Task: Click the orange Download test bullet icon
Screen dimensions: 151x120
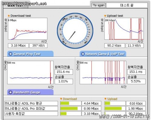Action: (9, 16)
